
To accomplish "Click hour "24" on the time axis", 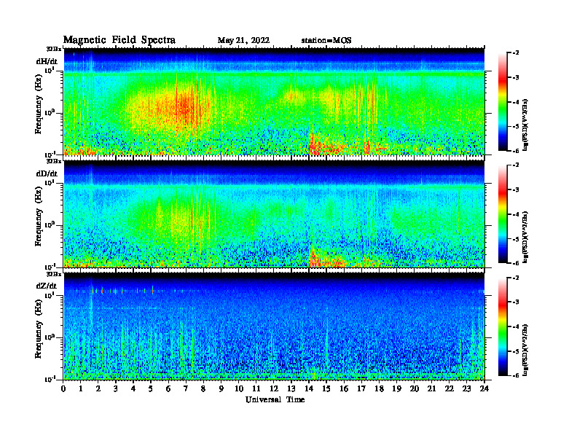I will (x=484, y=389).
